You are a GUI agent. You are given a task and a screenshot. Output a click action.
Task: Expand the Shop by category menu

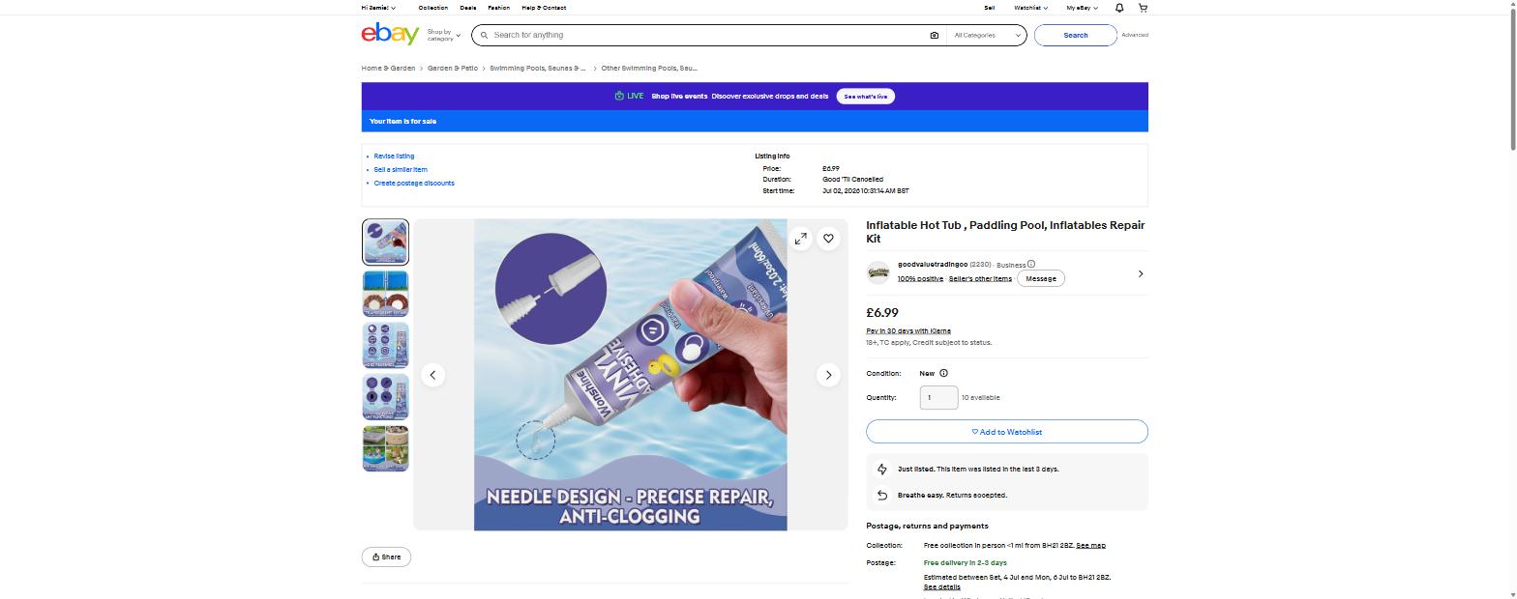pos(444,36)
